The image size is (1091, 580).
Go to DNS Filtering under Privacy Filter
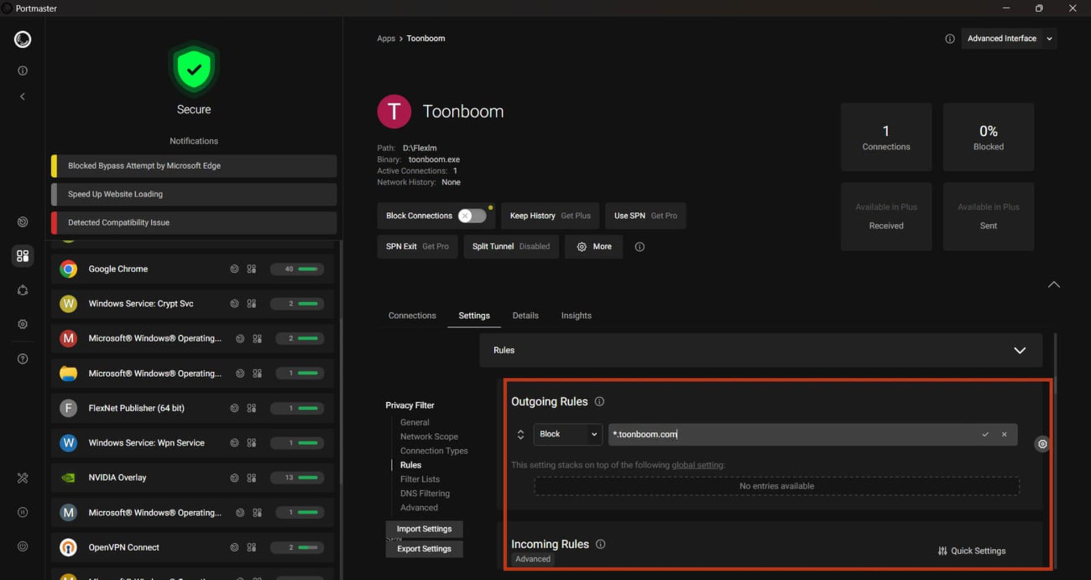coord(425,494)
